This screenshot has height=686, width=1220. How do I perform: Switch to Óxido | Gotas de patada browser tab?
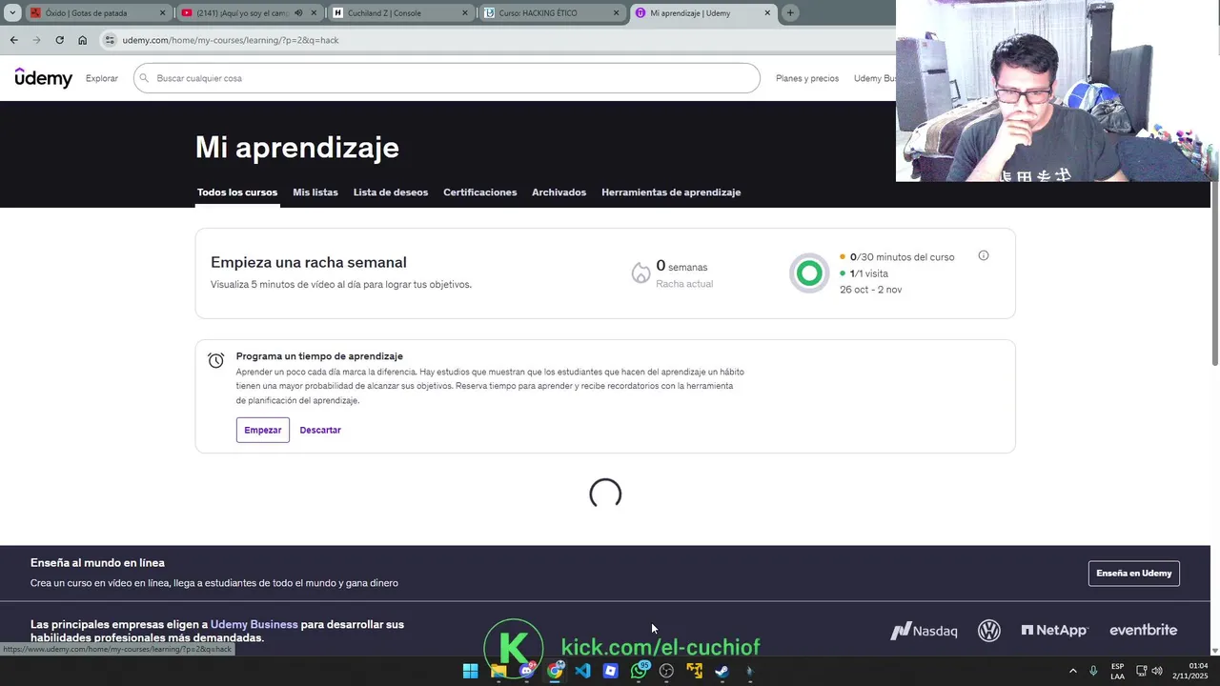(97, 13)
